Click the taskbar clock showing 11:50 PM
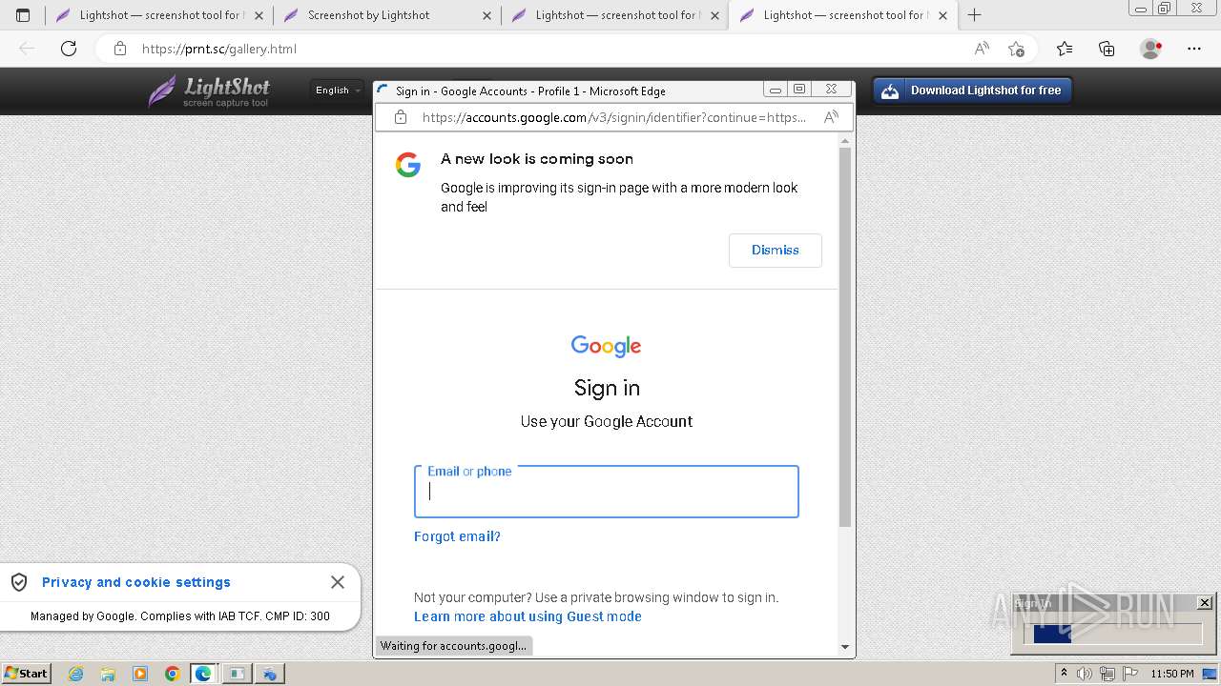 1171,674
